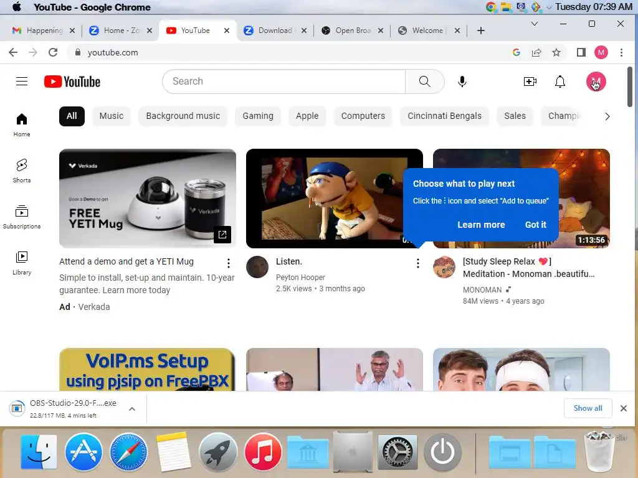Click the ad external link icon

click(222, 235)
